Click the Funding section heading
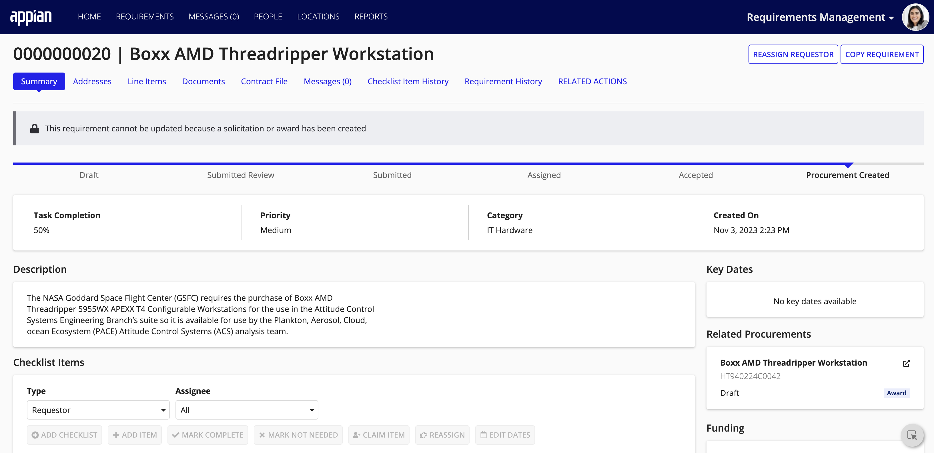The width and height of the screenshot is (934, 453). 725,428
